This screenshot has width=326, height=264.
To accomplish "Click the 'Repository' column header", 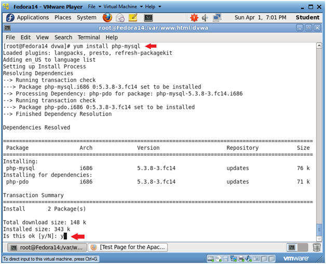I will [x=242, y=148].
